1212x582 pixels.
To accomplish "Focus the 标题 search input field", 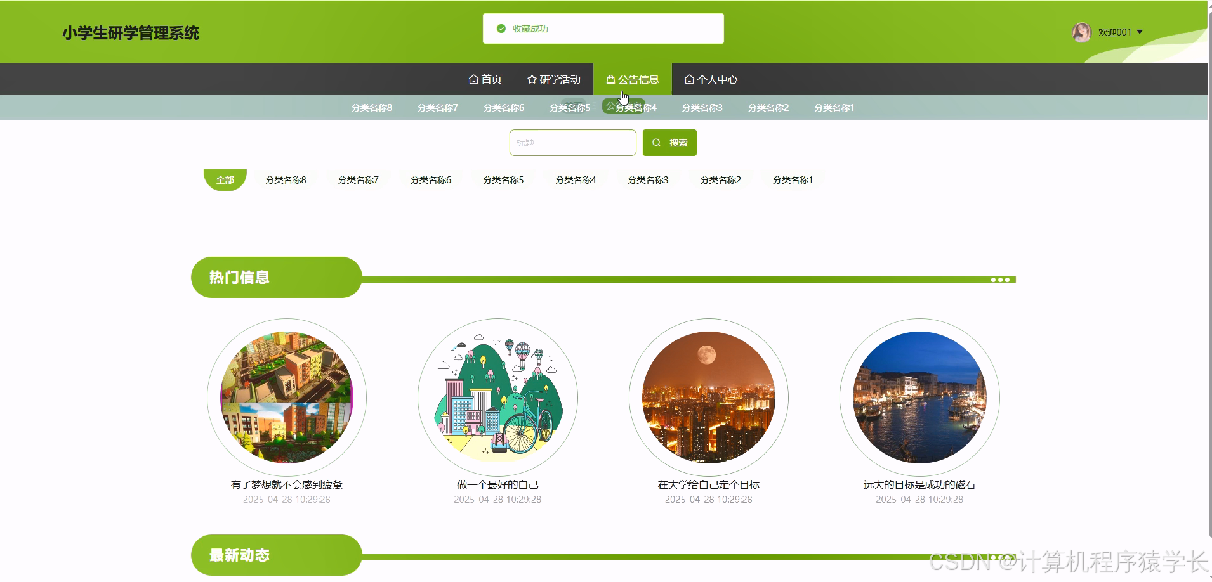I will tap(572, 143).
